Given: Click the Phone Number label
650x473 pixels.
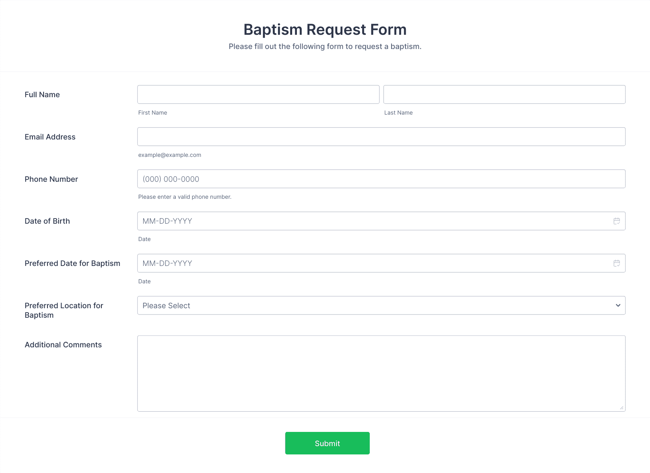Looking at the screenshot, I should [51, 179].
